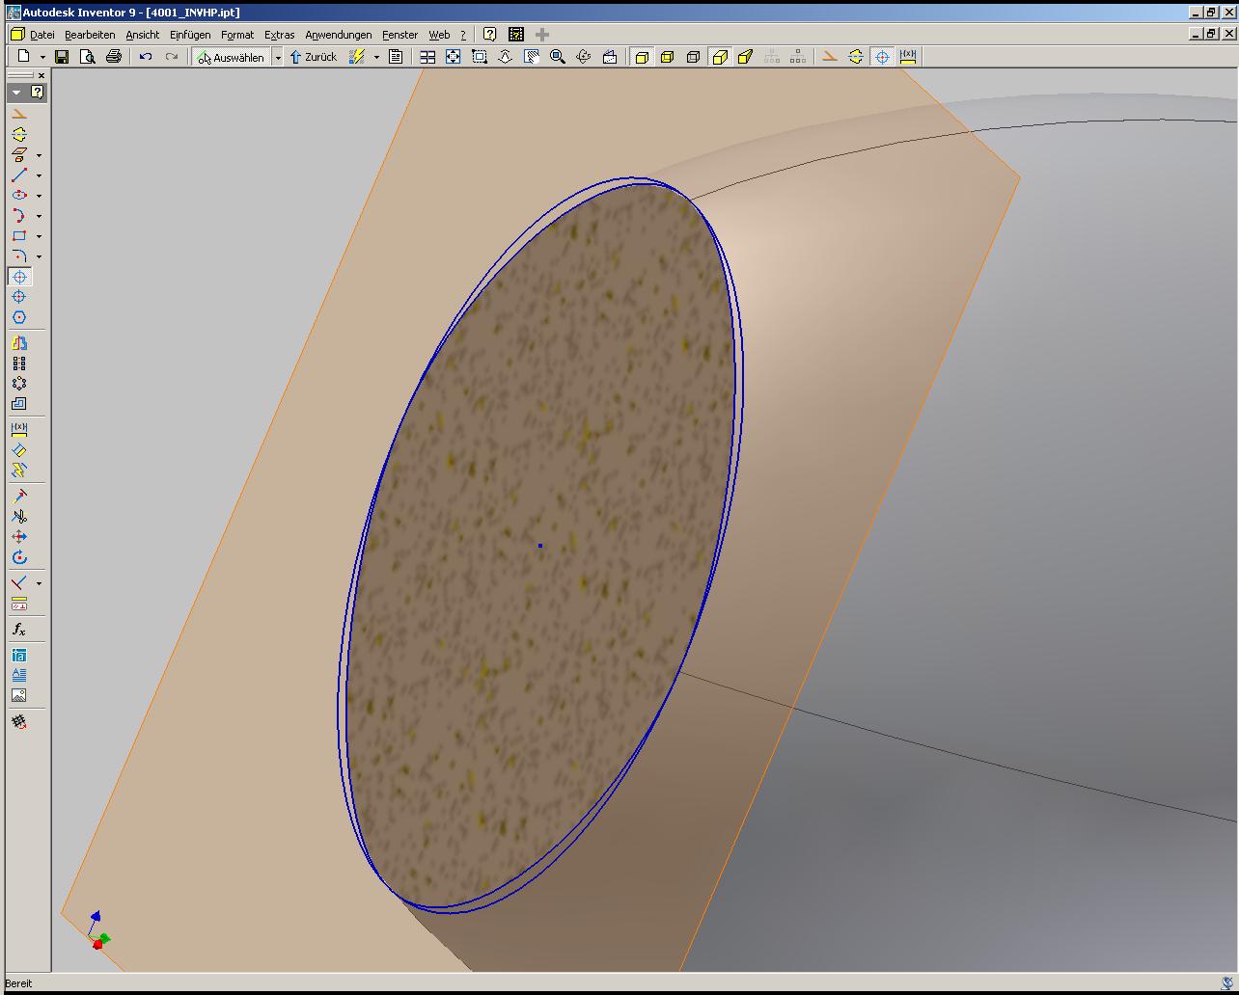
Task: Toggle the center point tool in top toolbar
Action: (882, 57)
